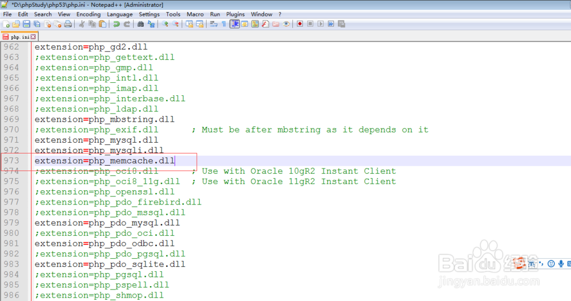
Task: Open the Macro menu
Action: pos(195,14)
